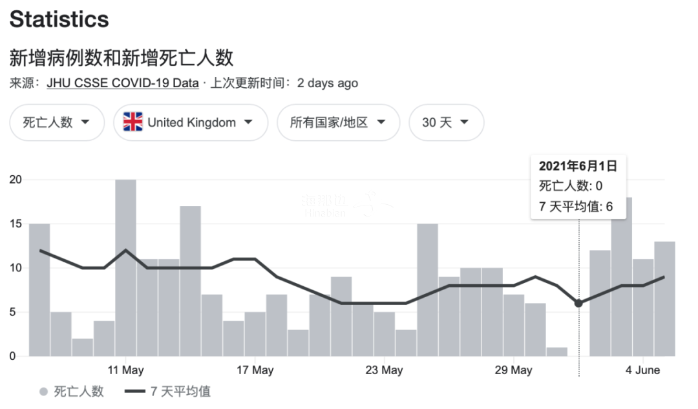Click the 新增病例数和新增死亡人数 chart title
This screenshot has width=698, height=409.
pos(121,58)
